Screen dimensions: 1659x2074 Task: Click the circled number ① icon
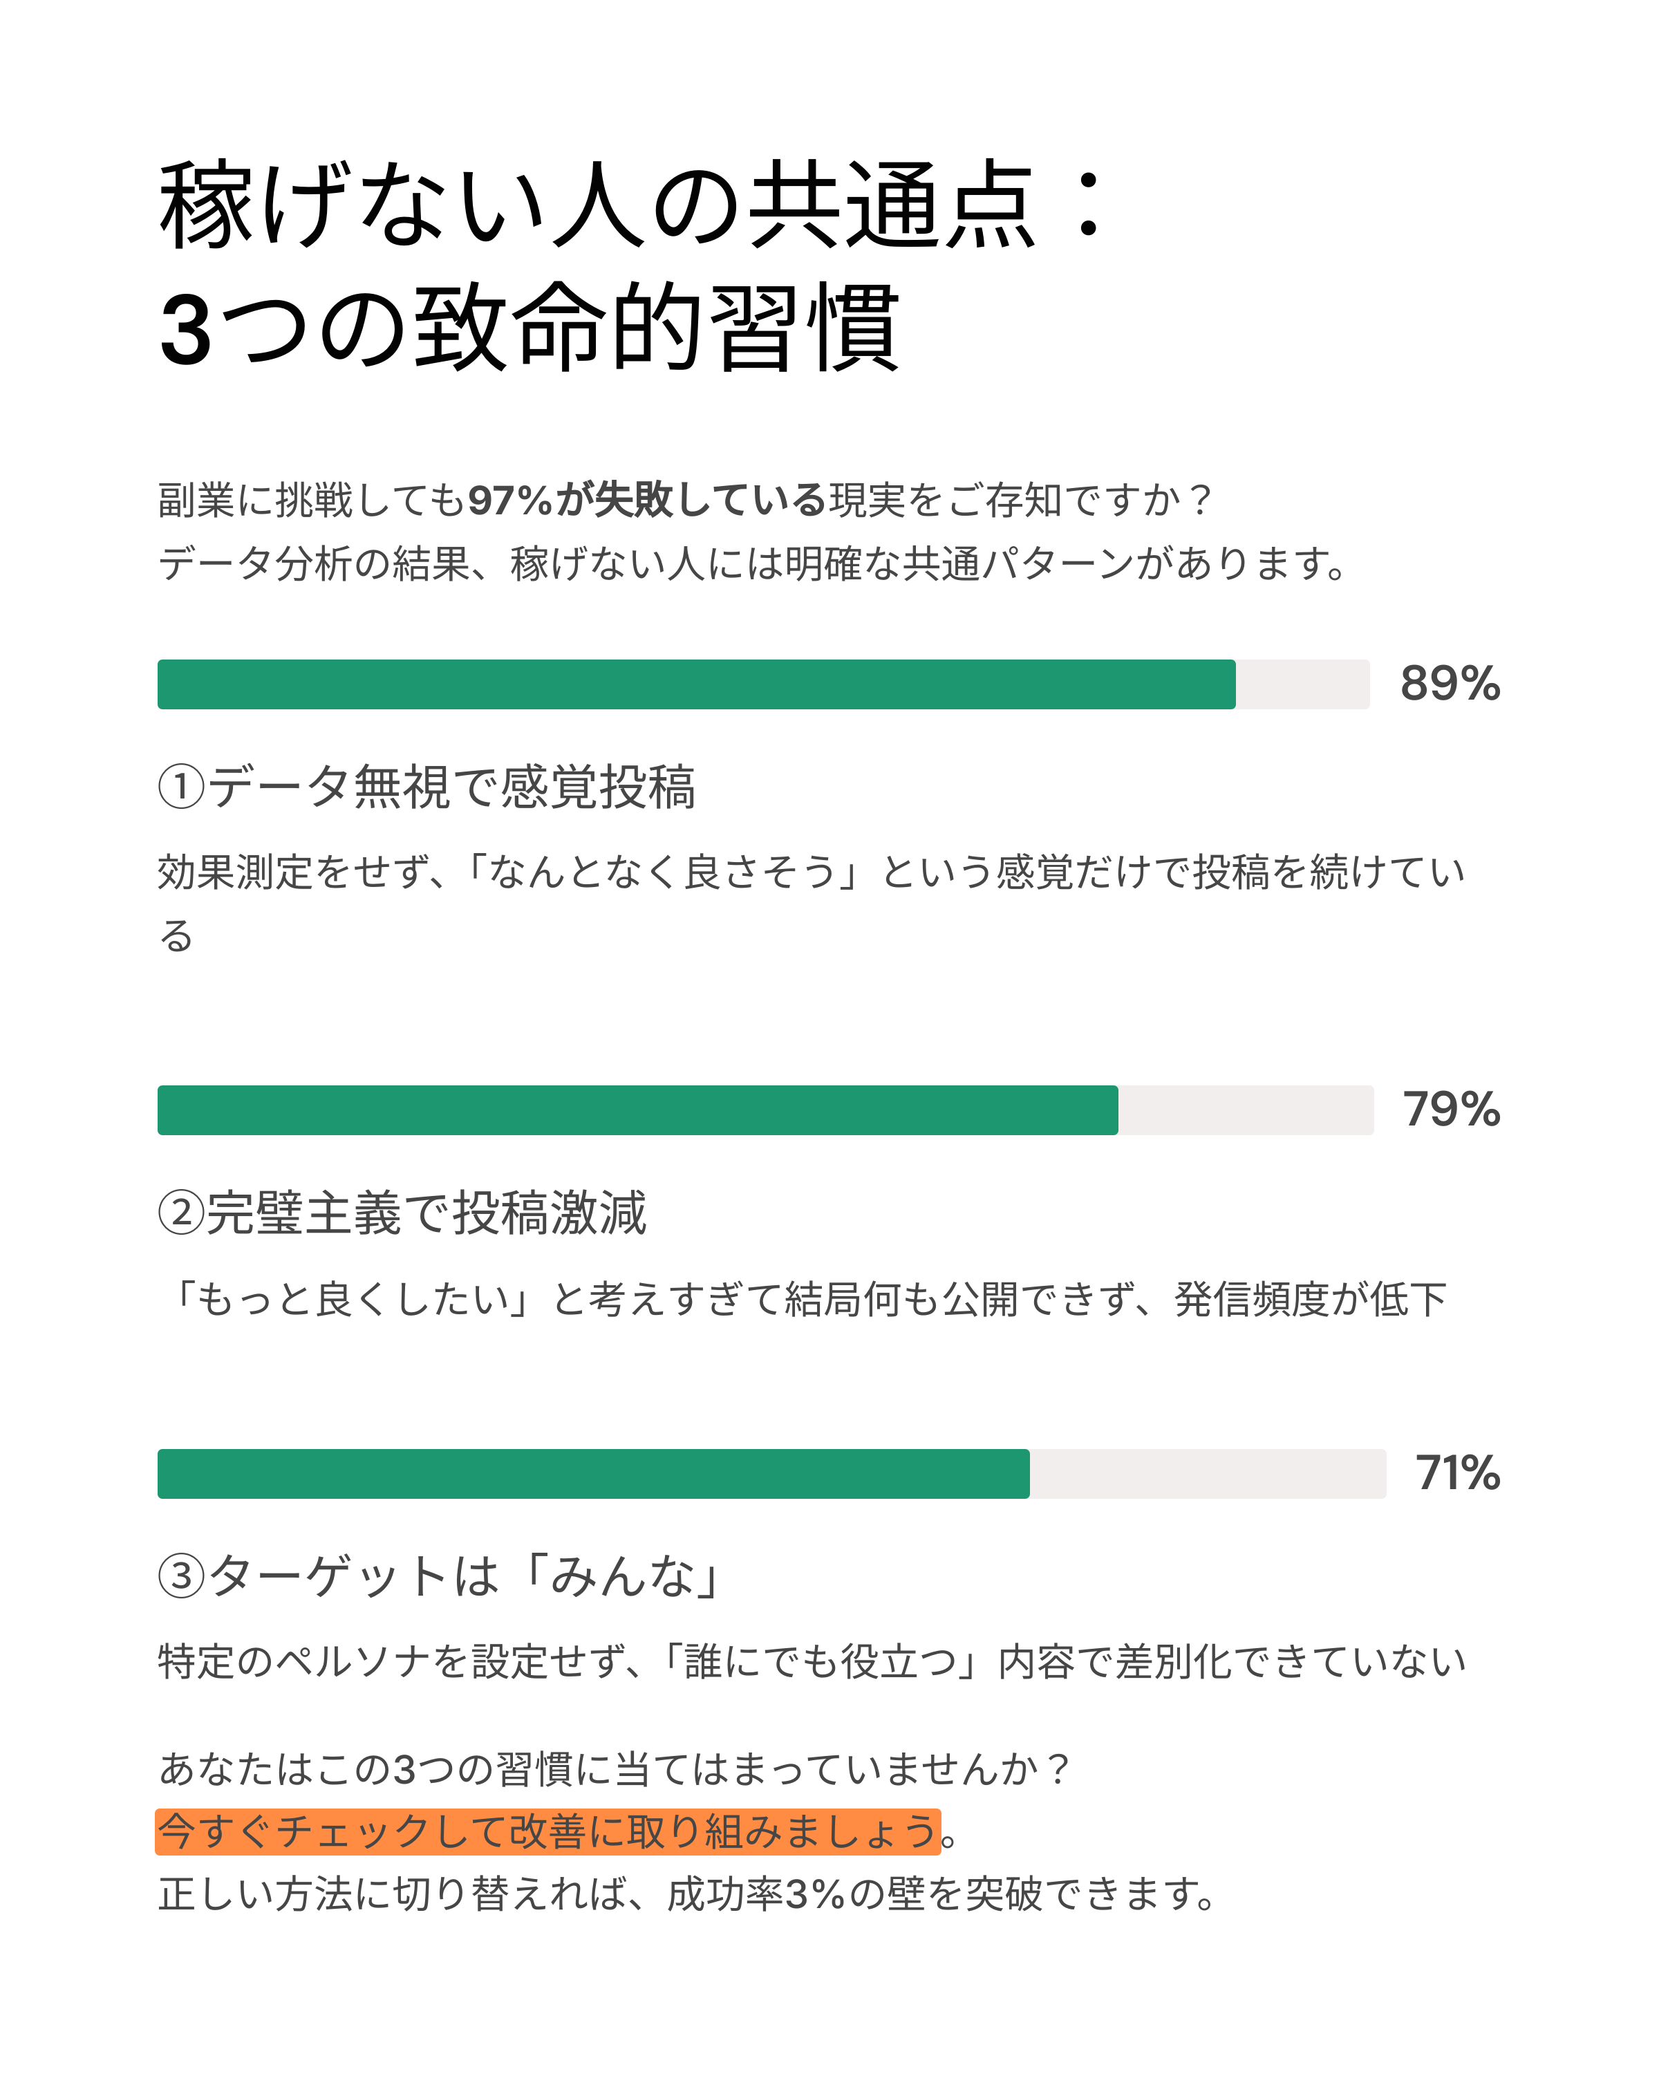182,787
